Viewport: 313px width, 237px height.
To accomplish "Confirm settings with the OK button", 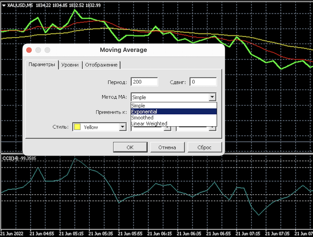I will pos(130,147).
